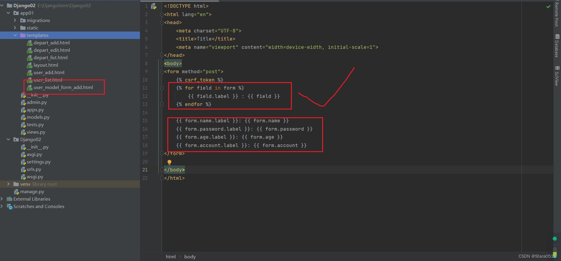Expand the static folder
The height and width of the screenshot is (261, 561).
[15, 28]
